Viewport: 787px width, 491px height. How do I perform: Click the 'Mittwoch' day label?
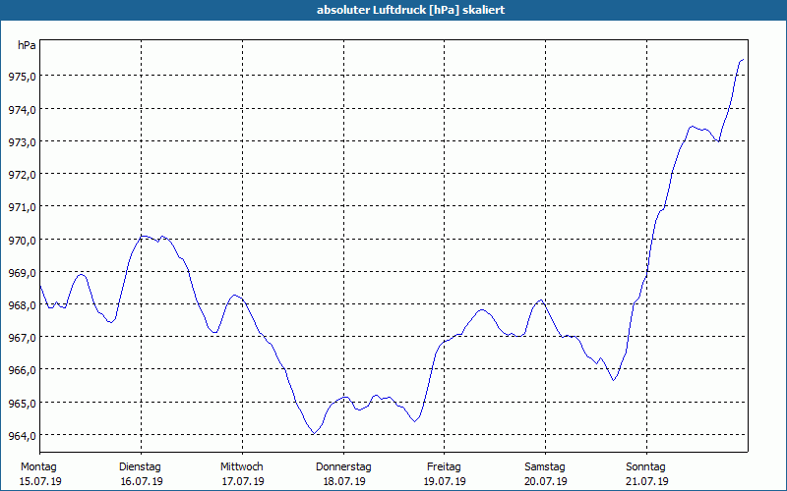(242, 467)
